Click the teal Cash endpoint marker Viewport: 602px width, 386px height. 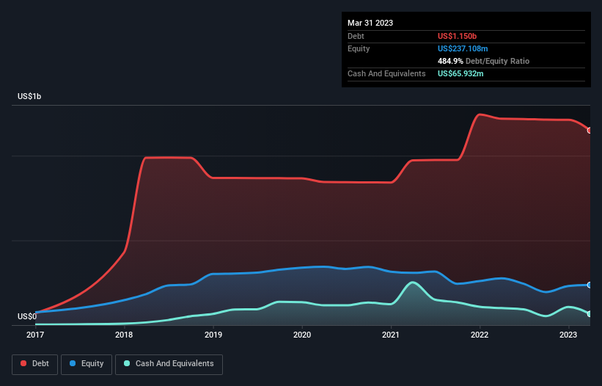tap(590, 314)
